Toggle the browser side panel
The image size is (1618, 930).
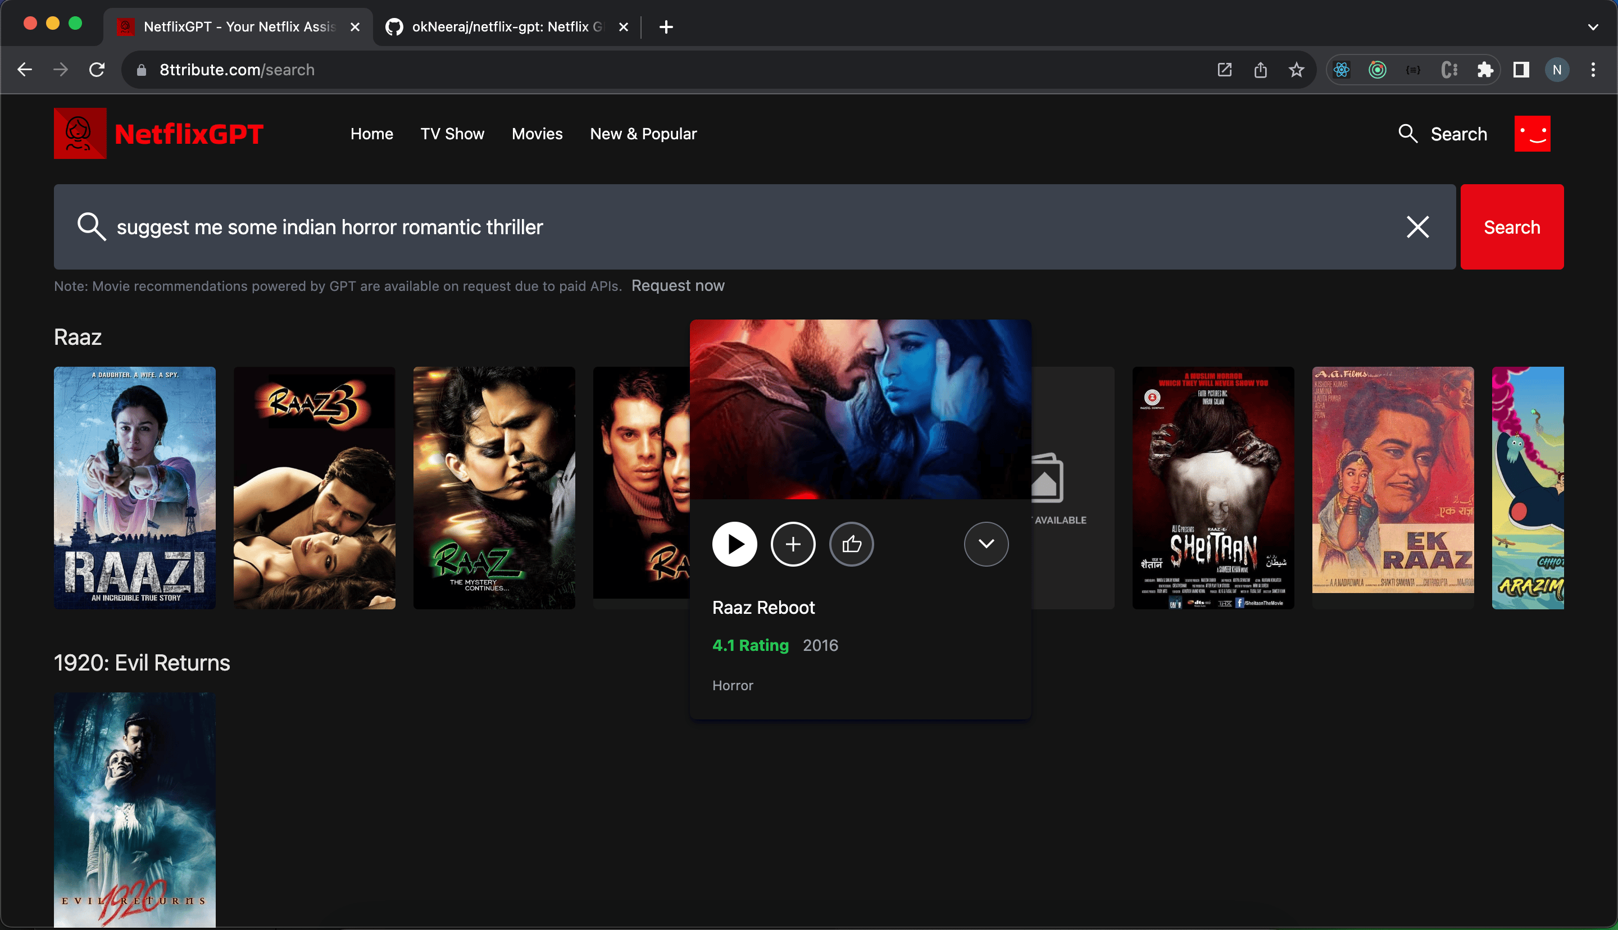tap(1521, 70)
